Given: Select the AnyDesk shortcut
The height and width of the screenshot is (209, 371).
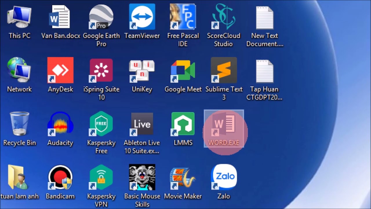Looking at the screenshot, I should (x=60, y=75).
